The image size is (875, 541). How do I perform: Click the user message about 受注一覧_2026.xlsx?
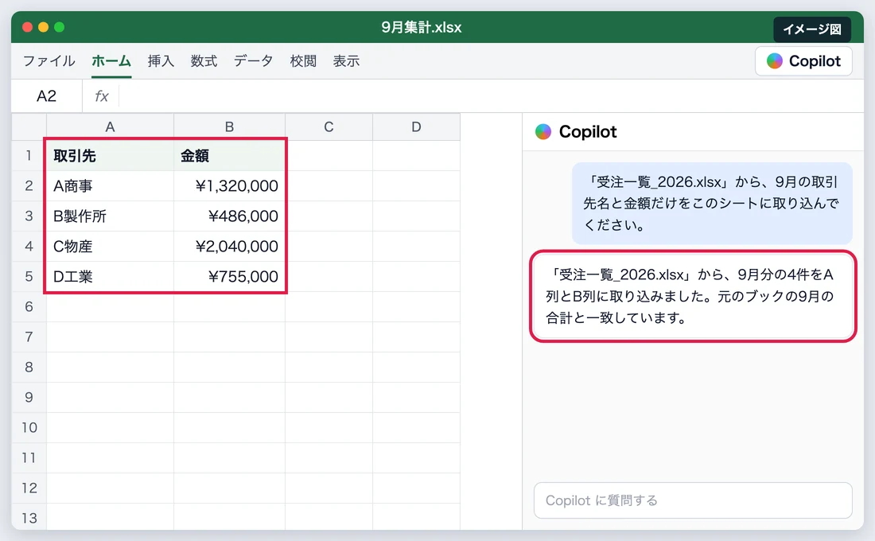712,203
